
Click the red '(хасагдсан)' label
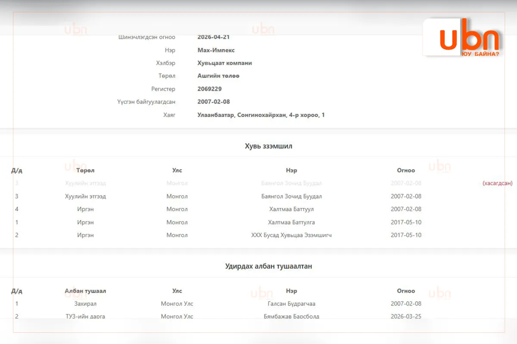pos(498,183)
